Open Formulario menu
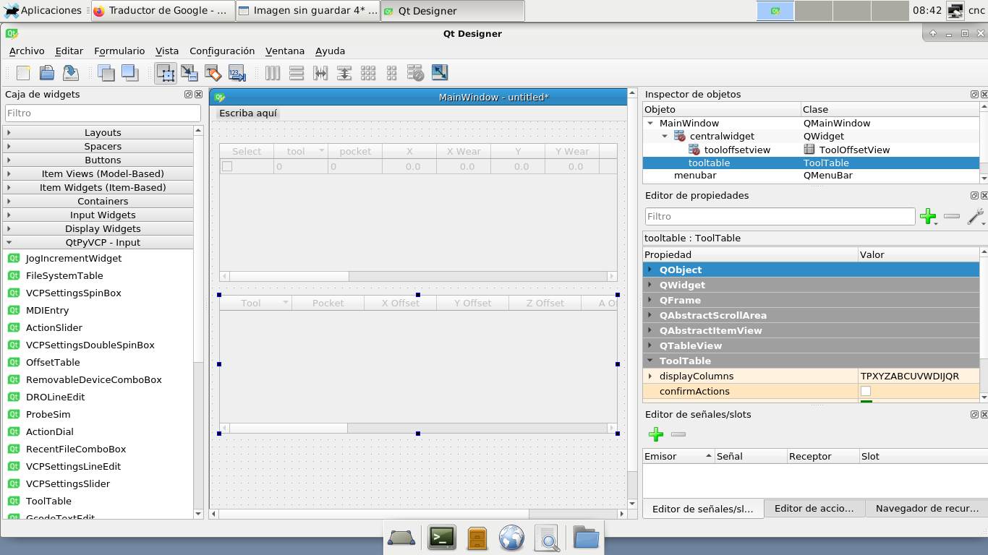 [x=119, y=51]
